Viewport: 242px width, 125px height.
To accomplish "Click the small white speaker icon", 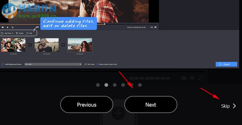I will pyautogui.click(x=155, y=27).
